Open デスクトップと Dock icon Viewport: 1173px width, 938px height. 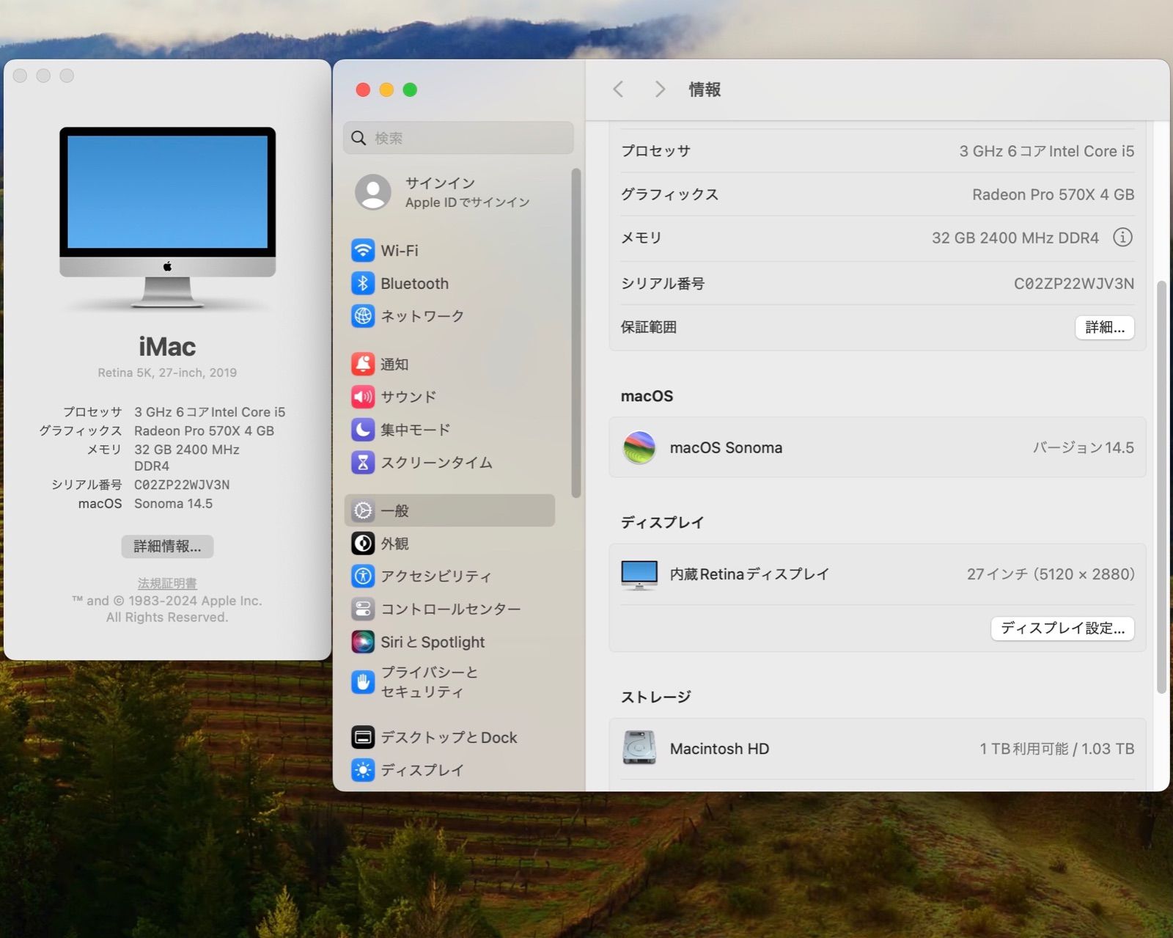tap(363, 737)
